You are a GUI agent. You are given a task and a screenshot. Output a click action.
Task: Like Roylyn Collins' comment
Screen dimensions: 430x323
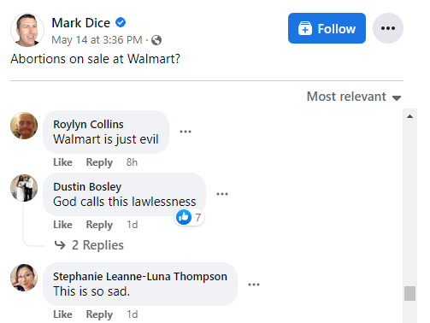pos(62,162)
